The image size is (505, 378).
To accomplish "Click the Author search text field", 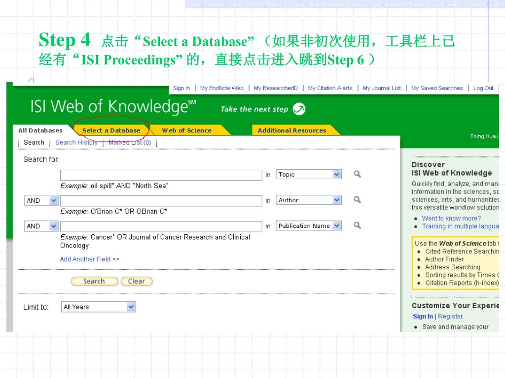I will [x=161, y=201].
